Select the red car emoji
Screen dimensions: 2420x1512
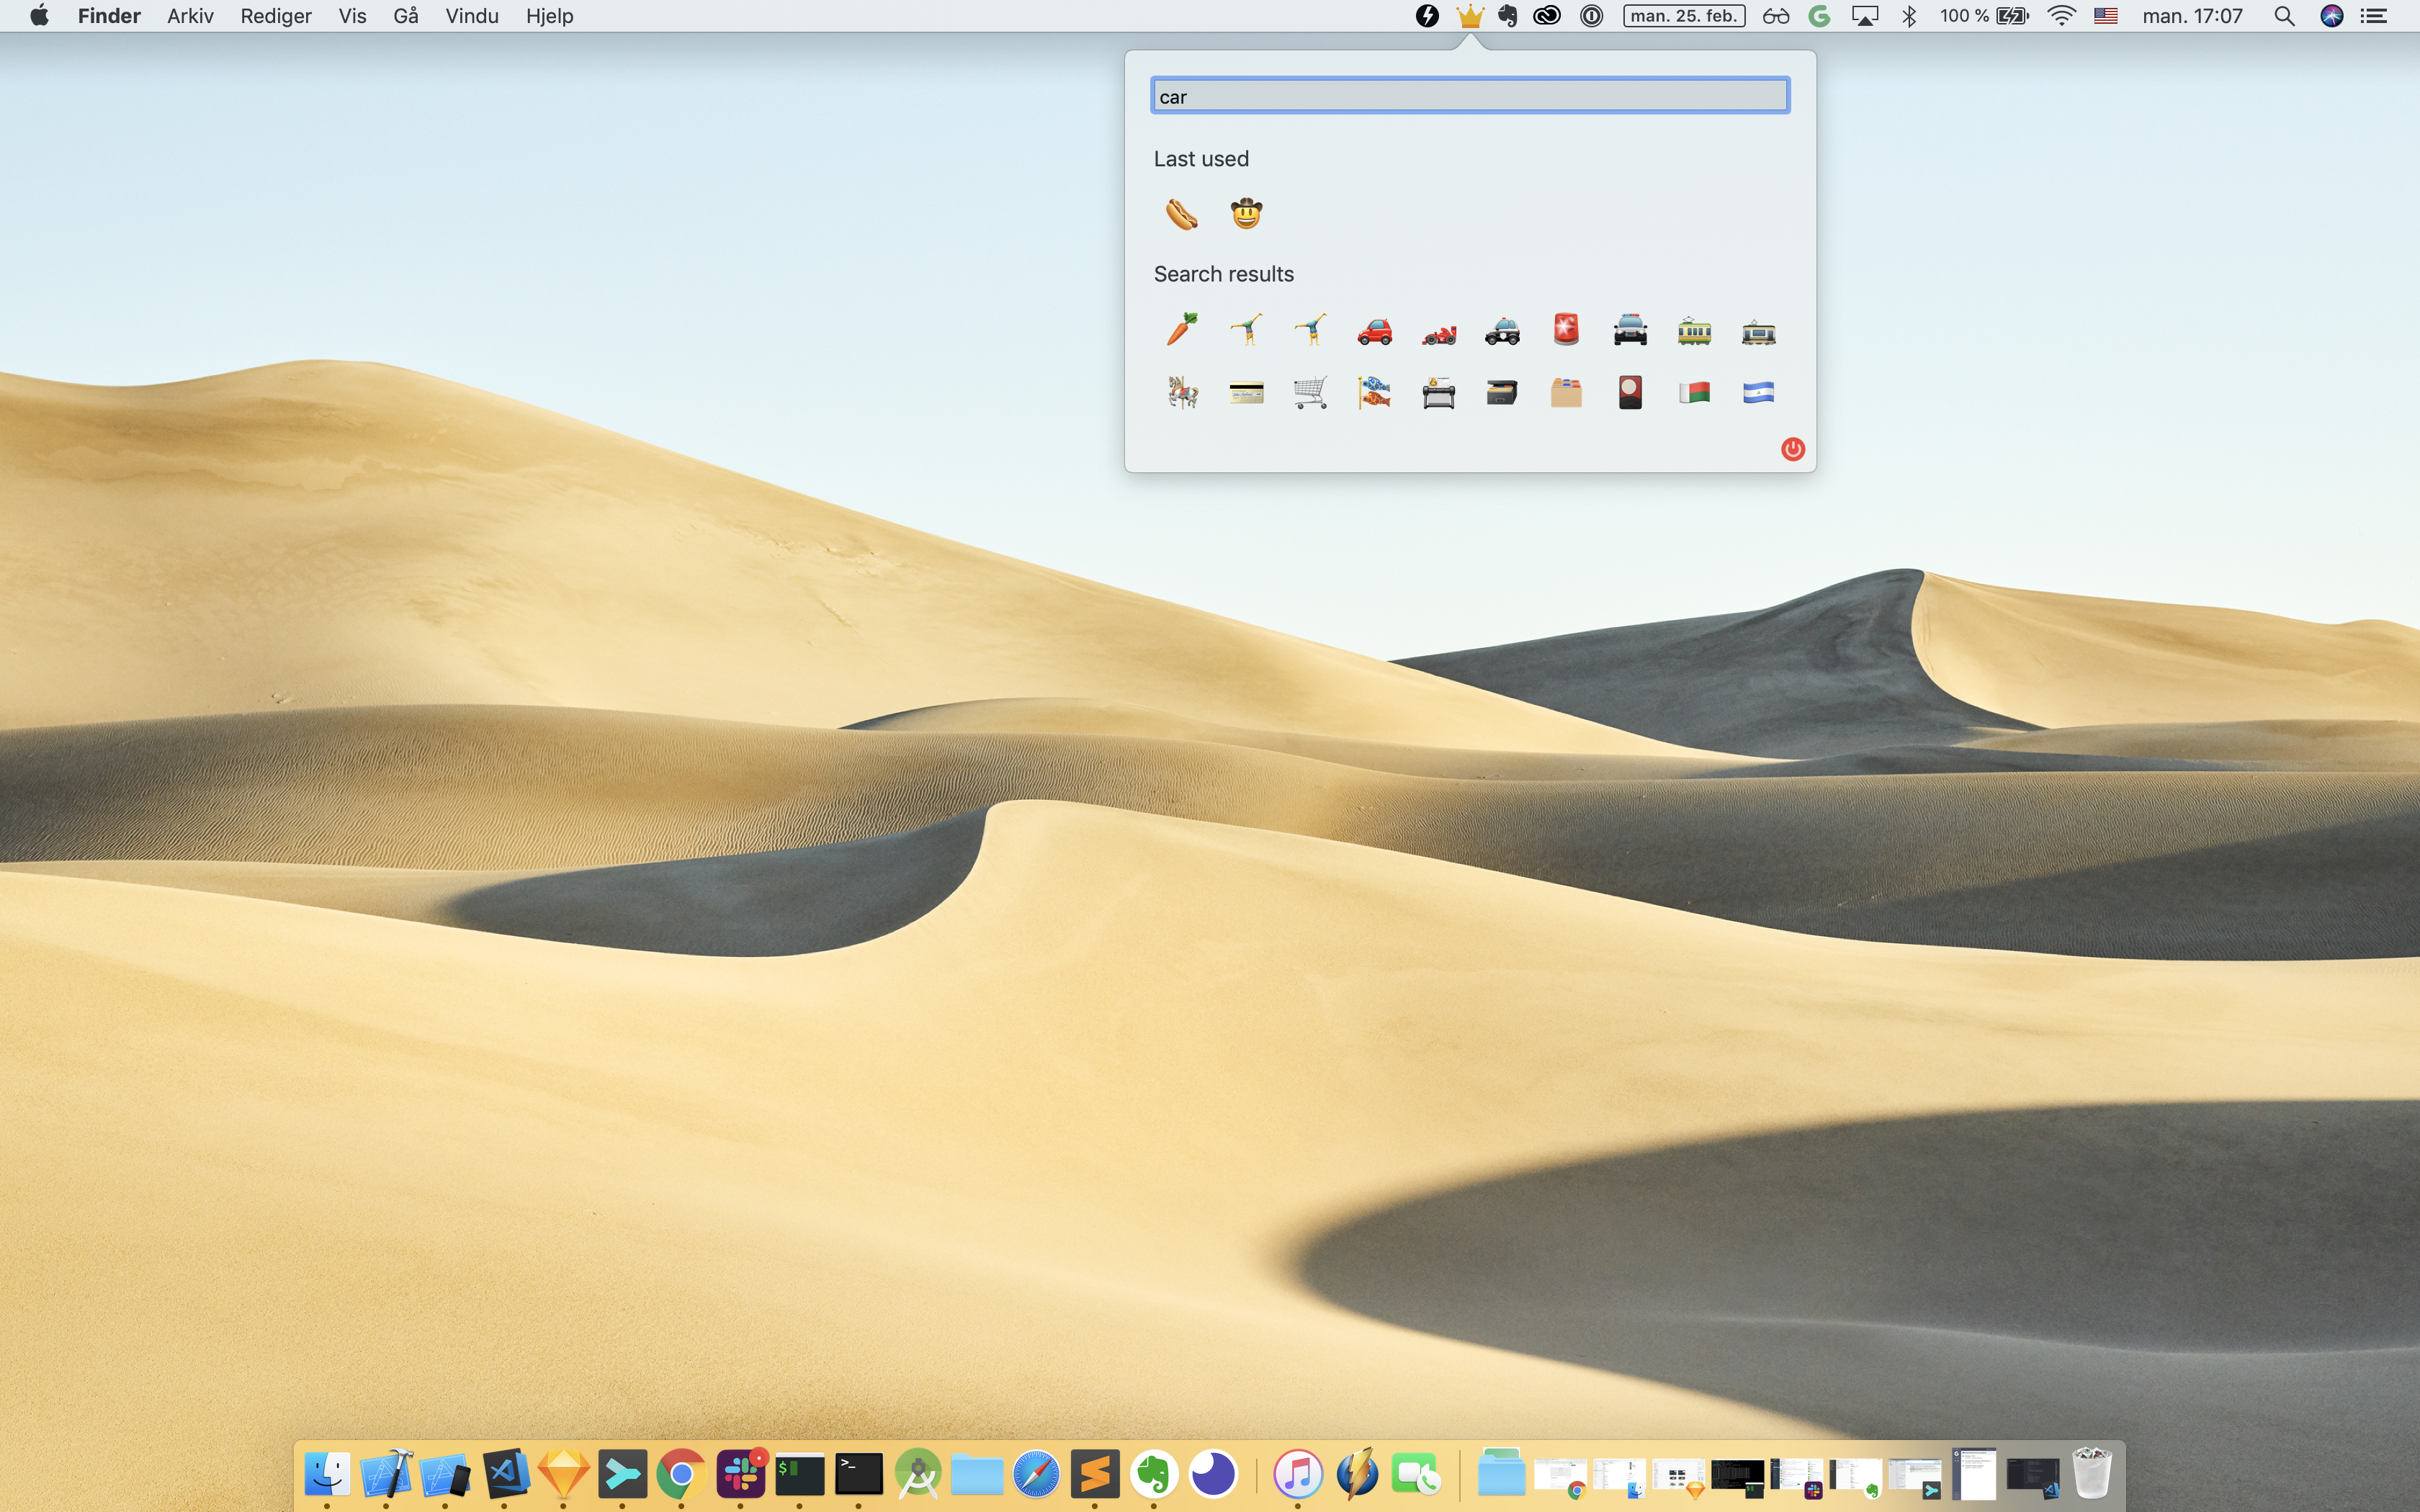(1374, 330)
